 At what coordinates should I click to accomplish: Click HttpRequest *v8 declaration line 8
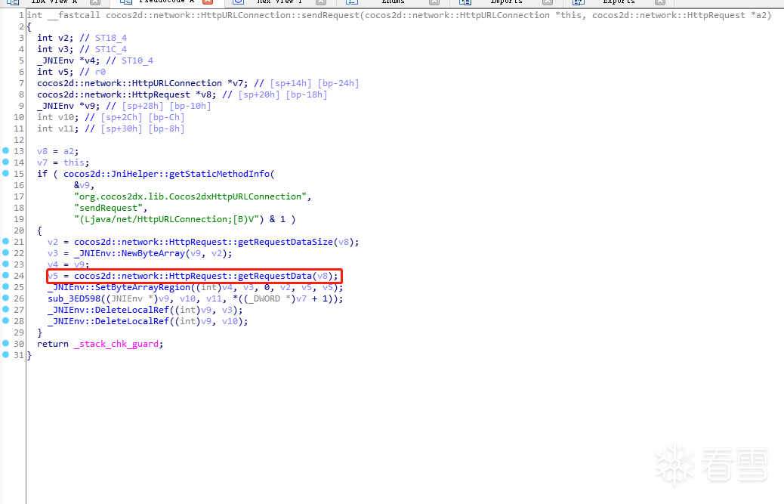pyautogui.click(x=126, y=94)
